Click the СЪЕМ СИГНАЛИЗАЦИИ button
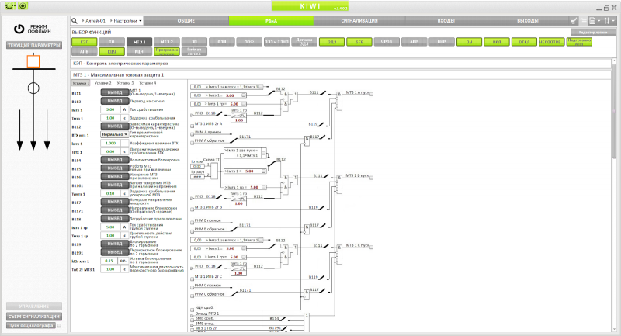This screenshot has height=336, width=621. [34, 317]
